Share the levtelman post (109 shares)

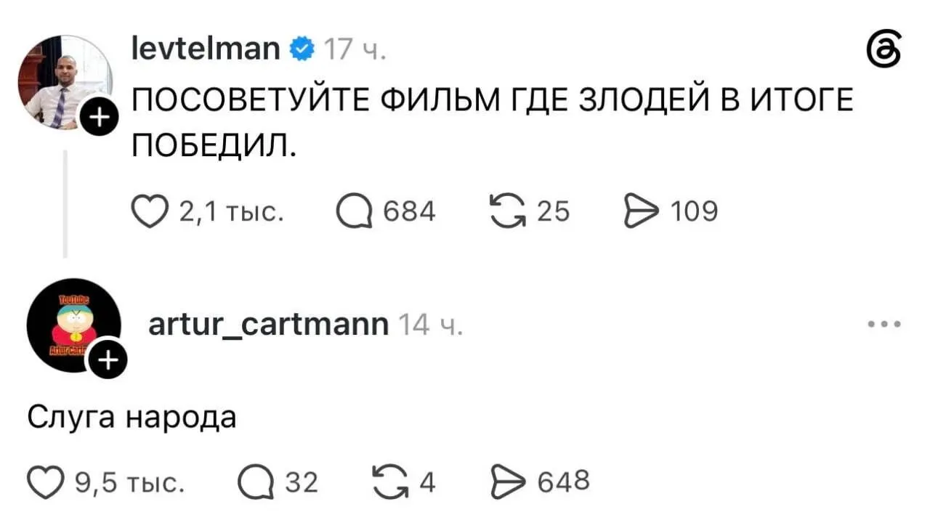[x=639, y=211]
